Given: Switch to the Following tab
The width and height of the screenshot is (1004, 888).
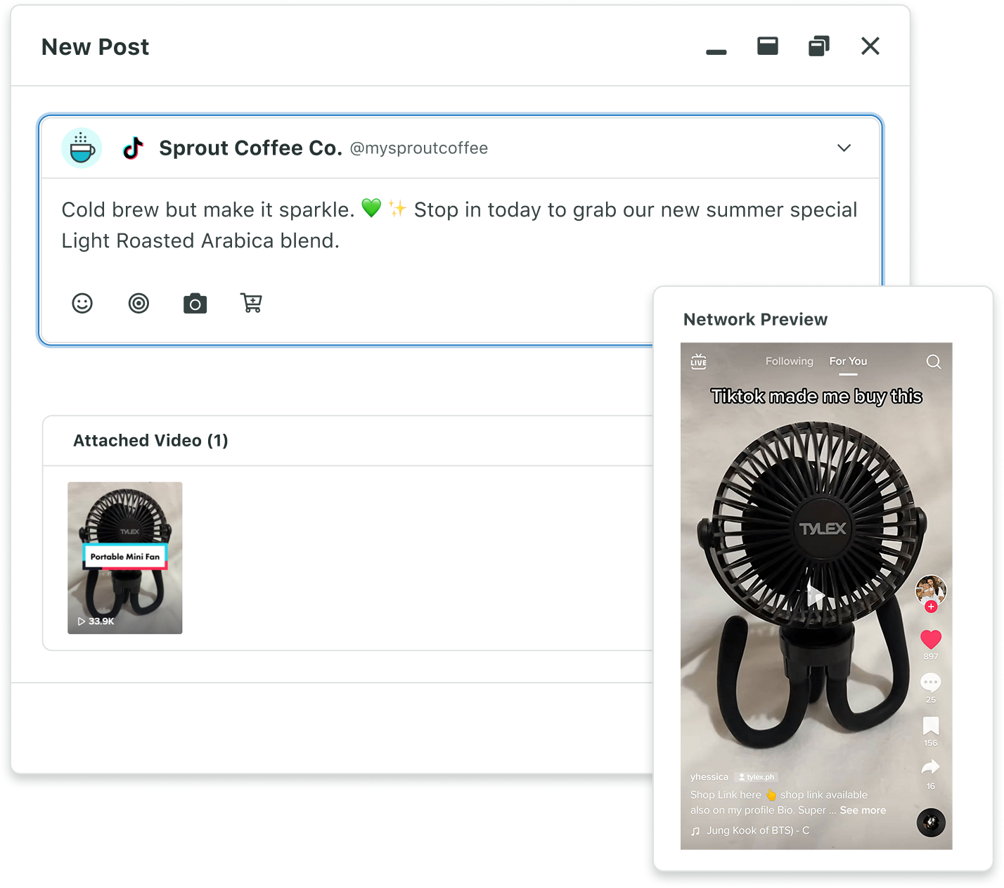Looking at the screenshot, I should tap(789, 361).
